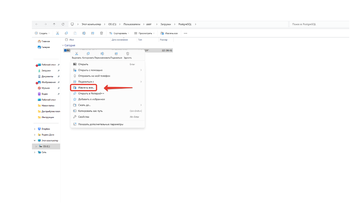Collapse the Этот компьютер tree node

[35, 140]
